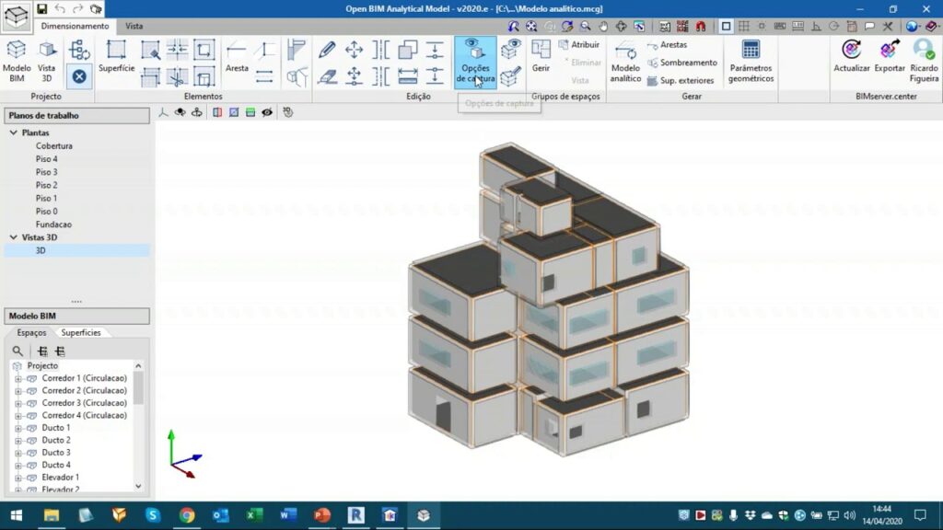Viewport: 943px width, 530px height.
Task: Select Piso 2 in the work planes list
Action: coord(46,185)
